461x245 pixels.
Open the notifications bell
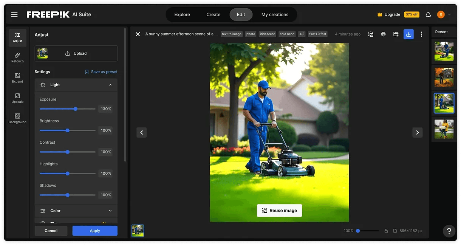click(428, 15)
